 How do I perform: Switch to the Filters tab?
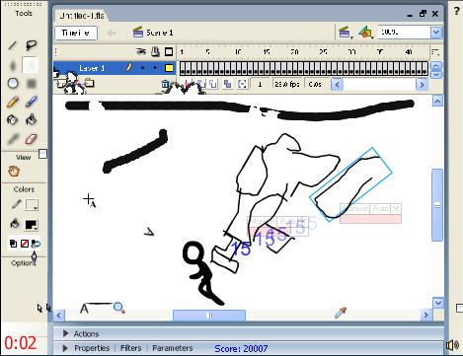point(130,348)
